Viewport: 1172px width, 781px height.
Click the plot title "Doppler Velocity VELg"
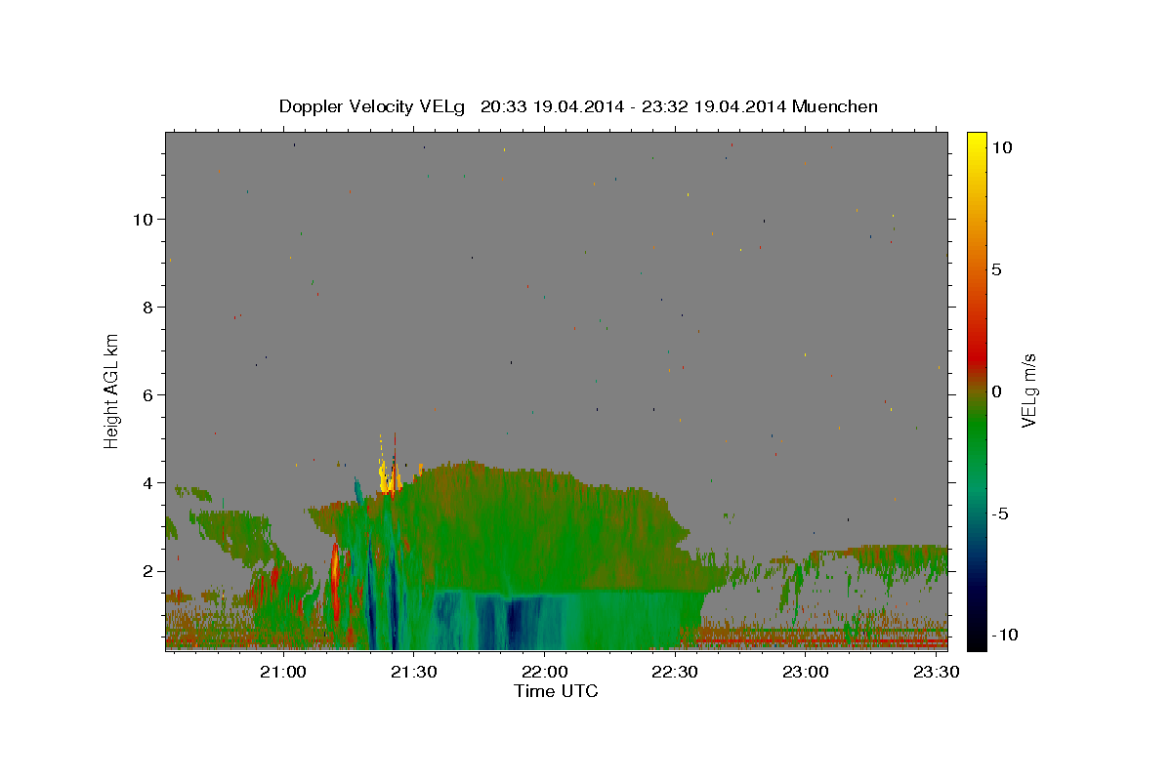[373, 106]
